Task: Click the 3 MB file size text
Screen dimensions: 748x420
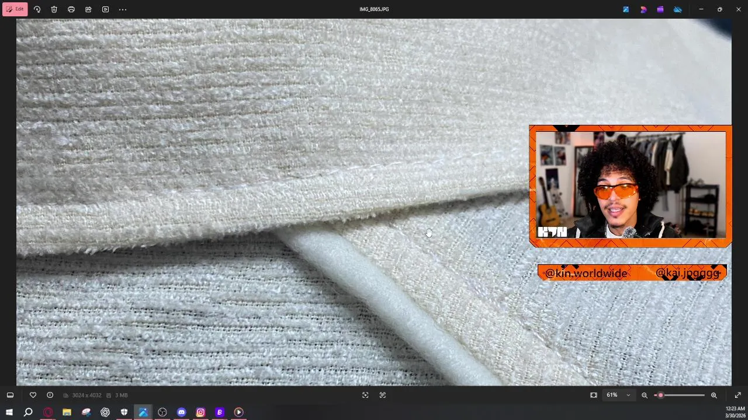Action: click(x=121, y=395)
